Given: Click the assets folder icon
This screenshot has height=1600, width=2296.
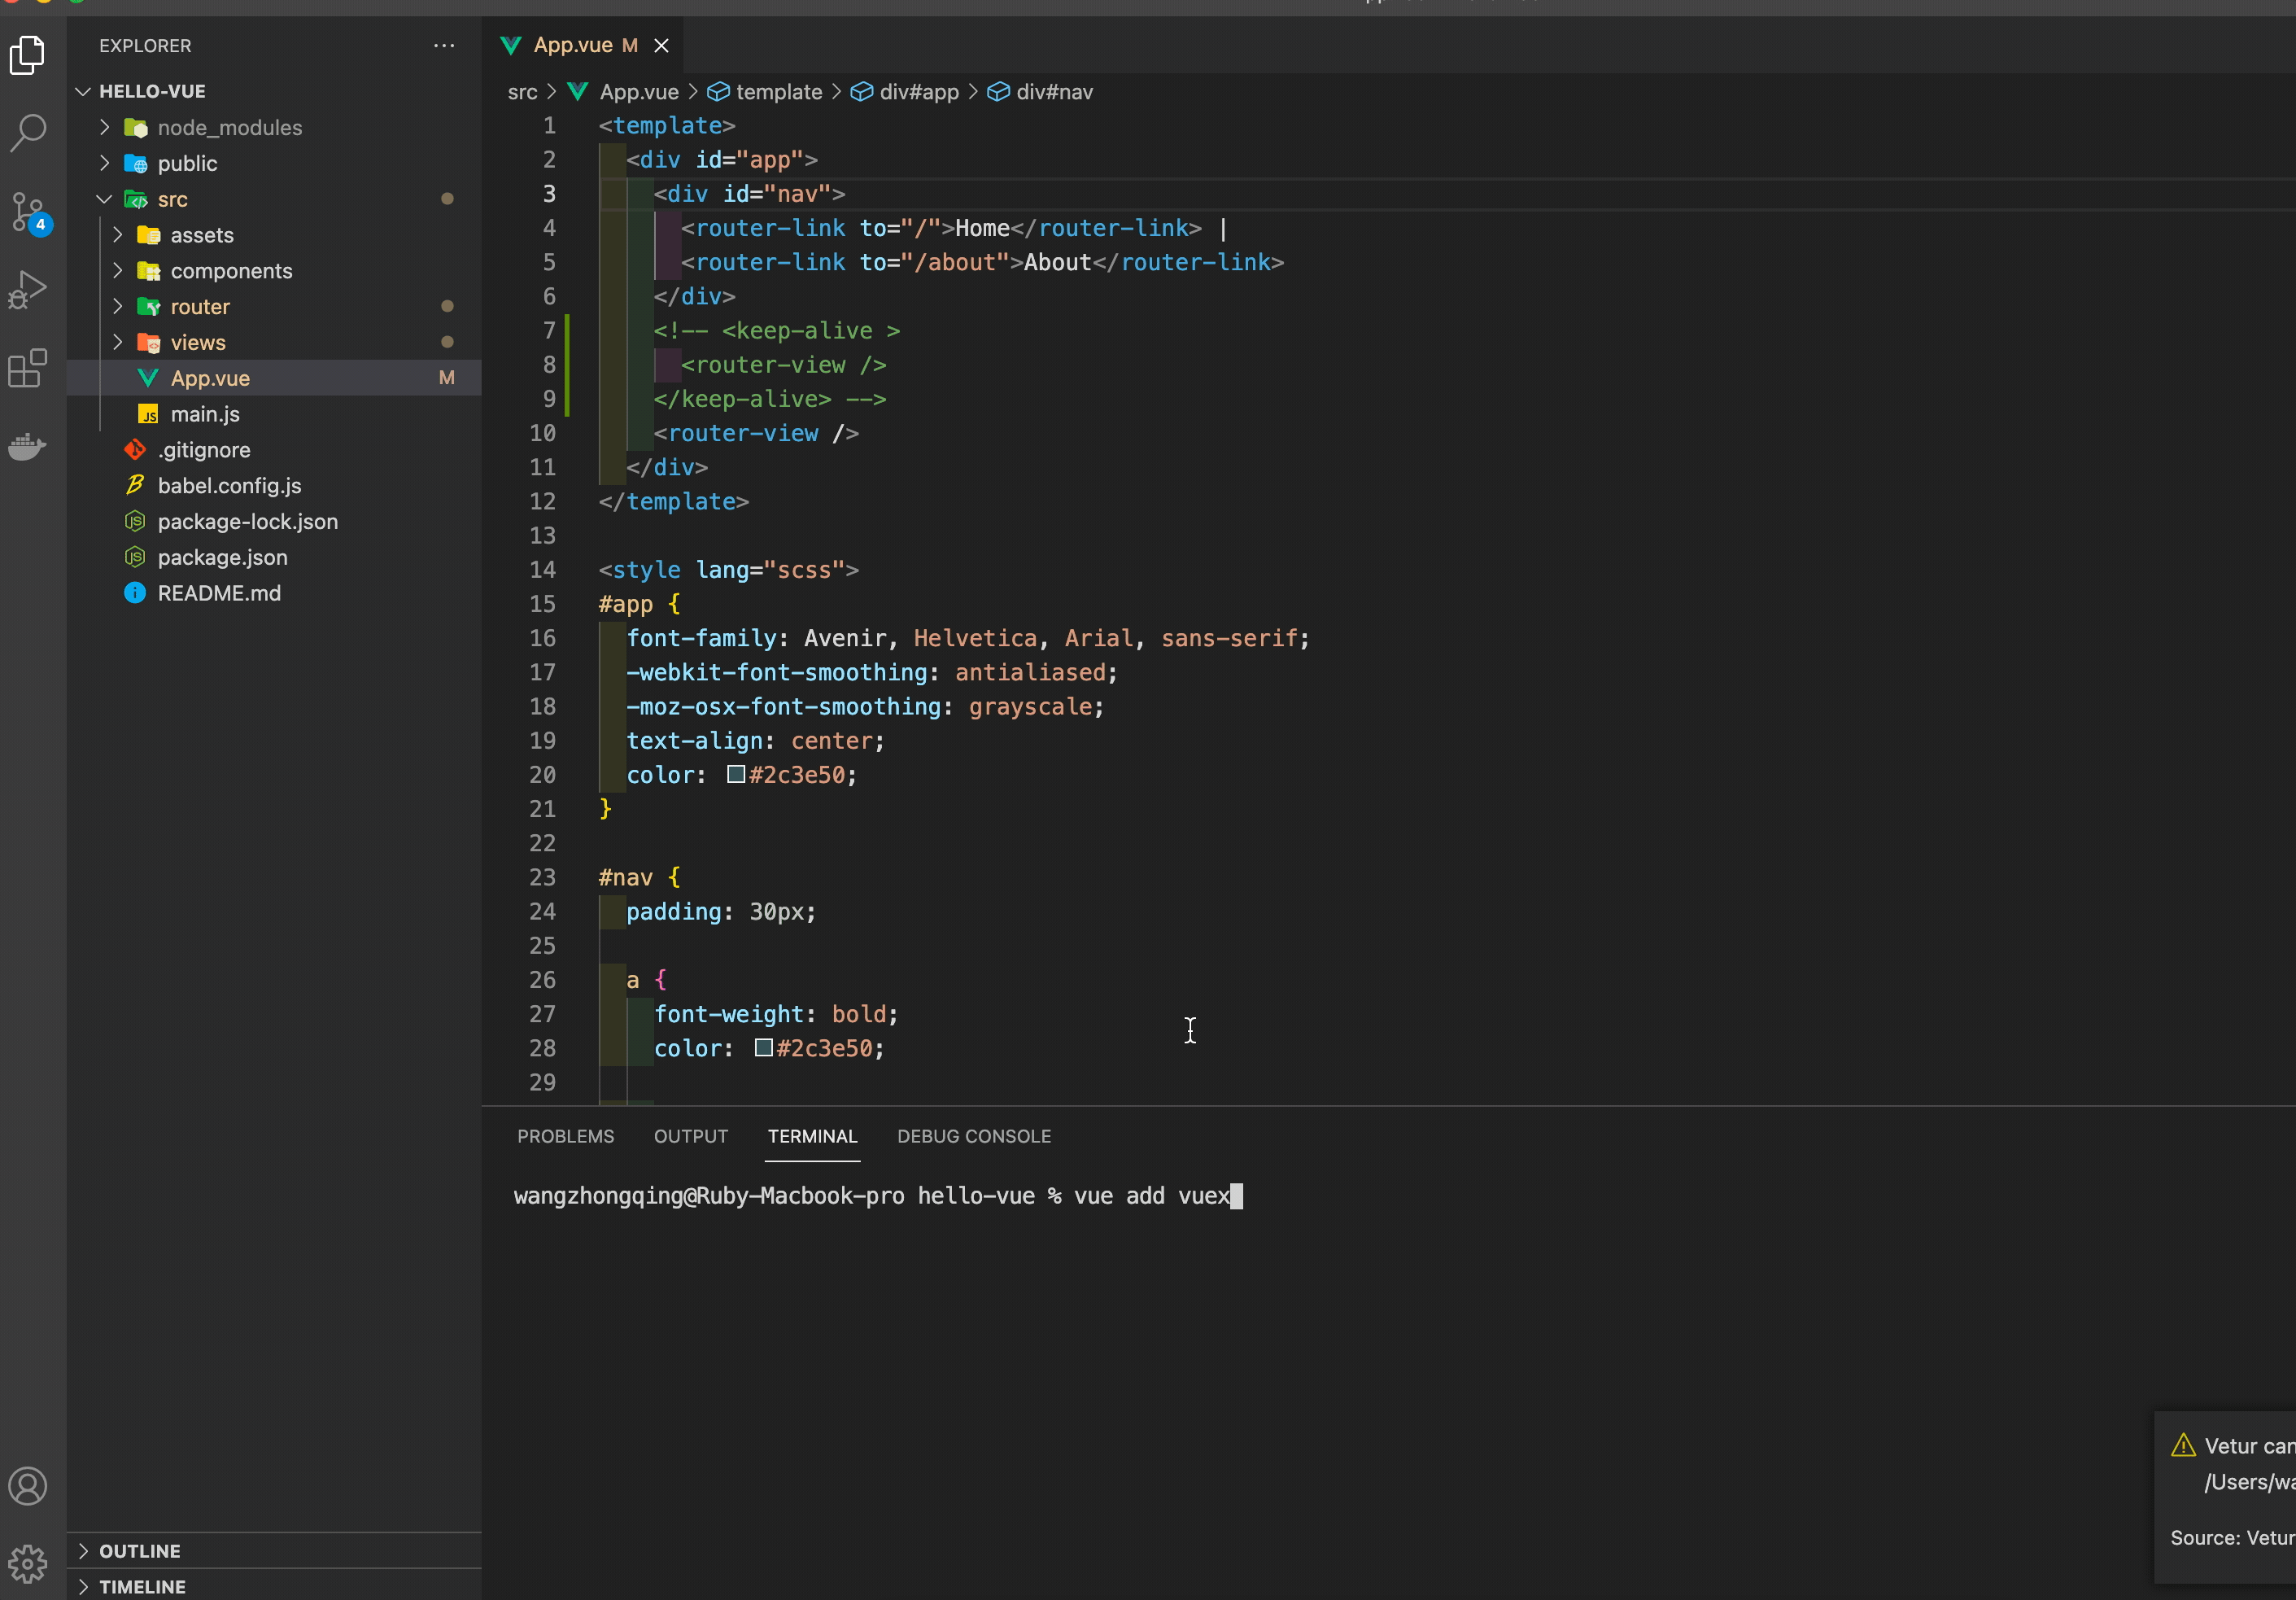Looking at the screenshot, I should point(148,235).
